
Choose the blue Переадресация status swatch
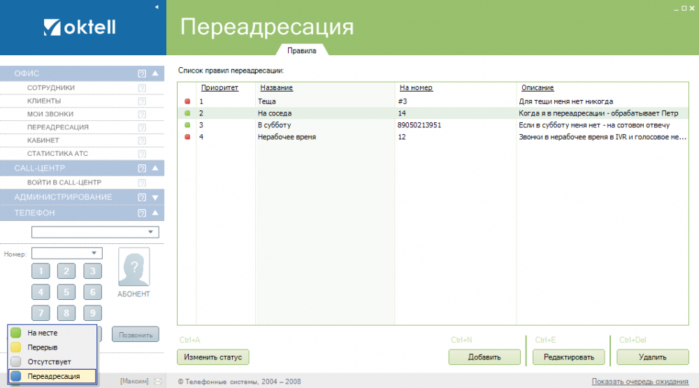[x=16, y=376]
